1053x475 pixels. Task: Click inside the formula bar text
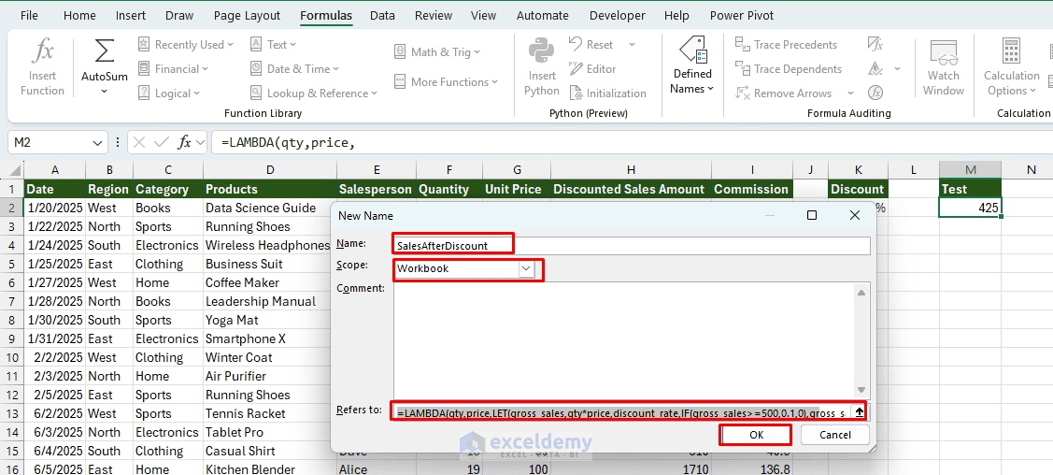click(632, 142)
